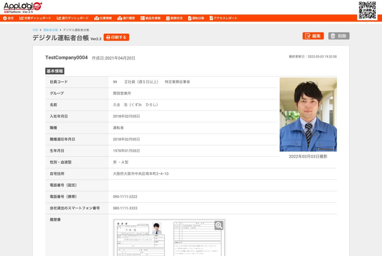The width and height of the screenshot is (382, 256).
Task: Follow the 運転者台帳 breadcrumb link
Action: [x=50, y=30]
